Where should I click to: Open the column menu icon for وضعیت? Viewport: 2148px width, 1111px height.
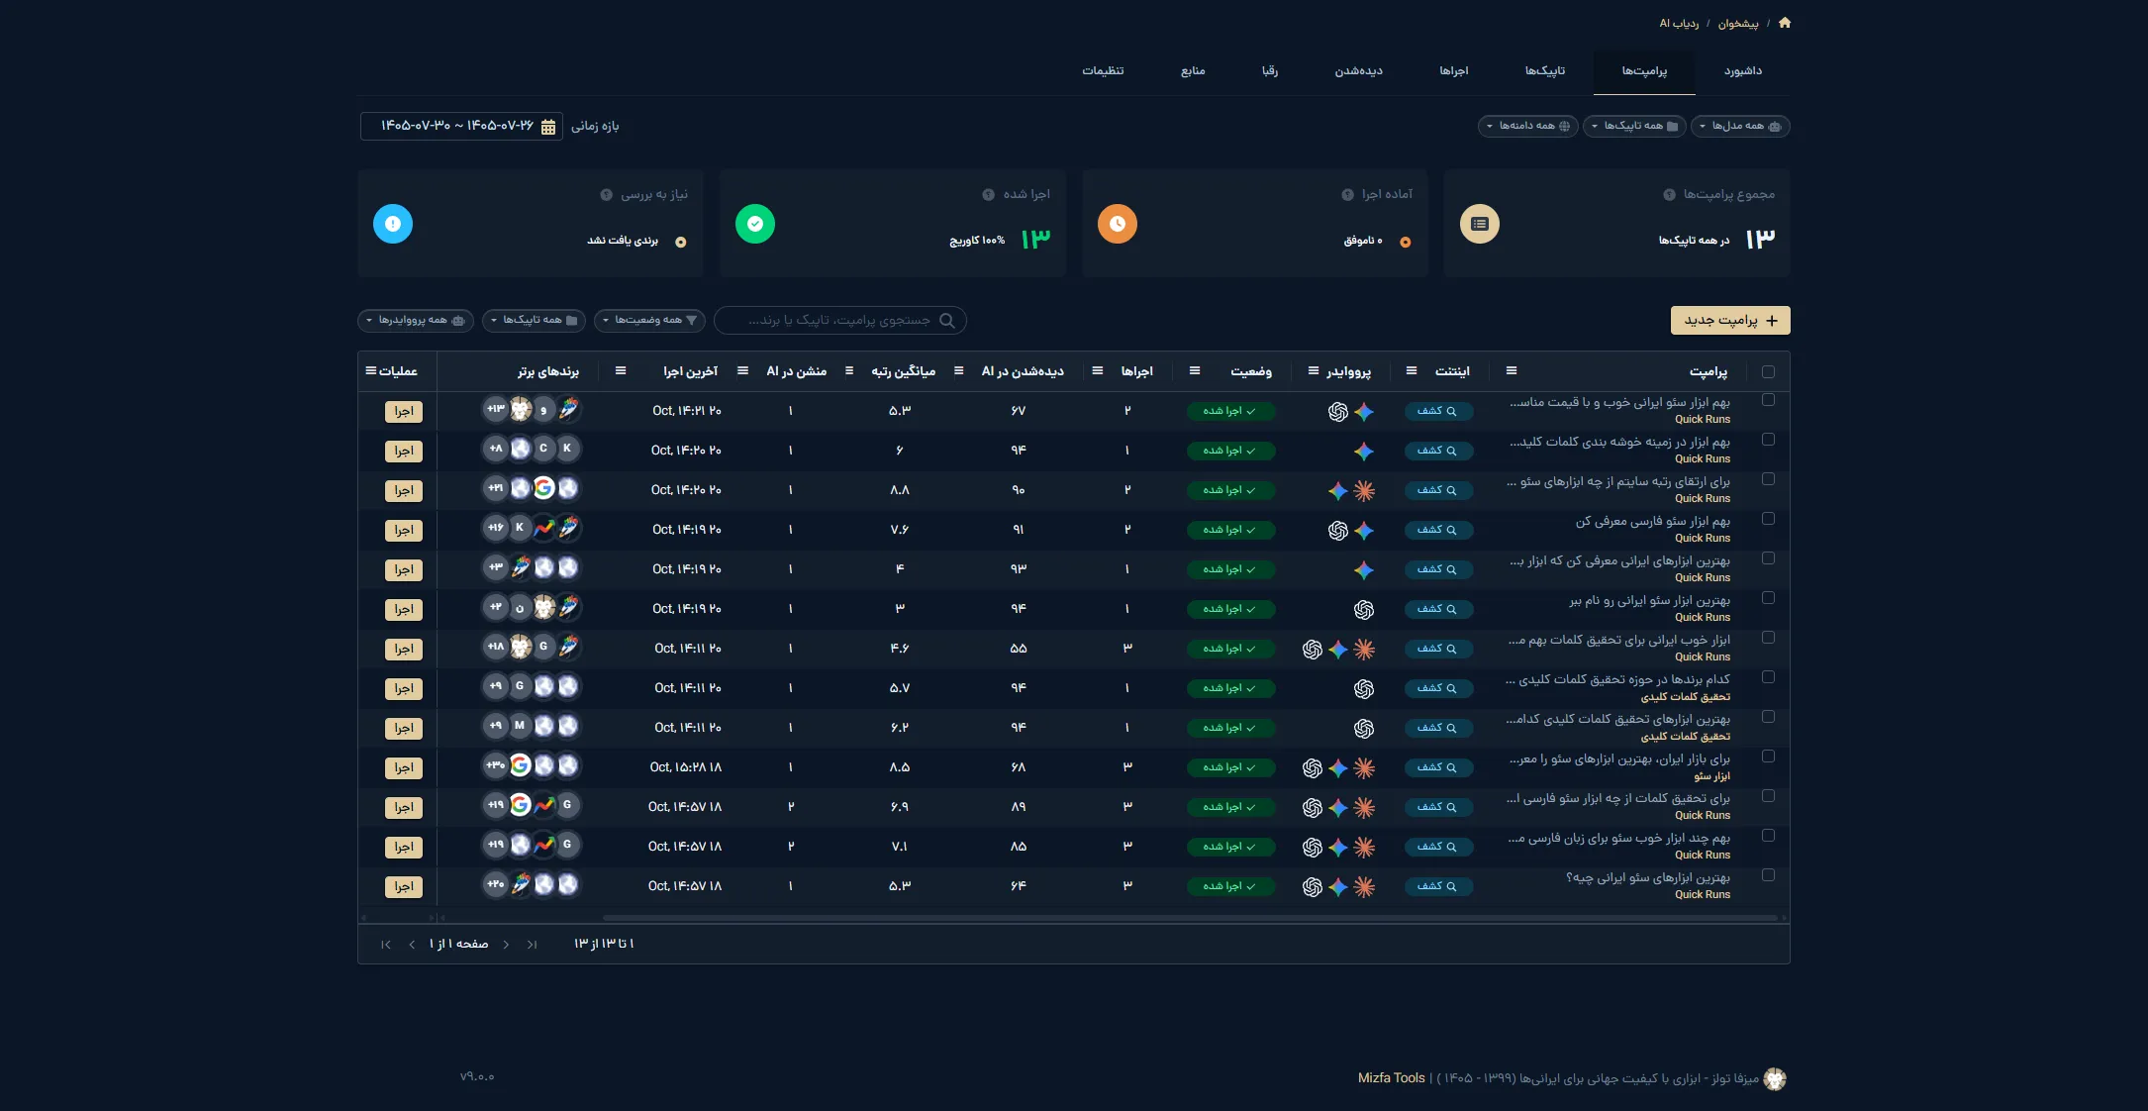tap(1195, 371)
